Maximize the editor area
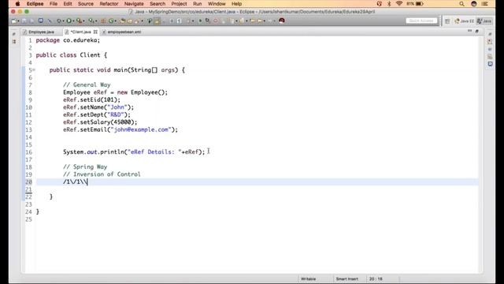The height and width of the screenshot is (284, 504). 477,31
